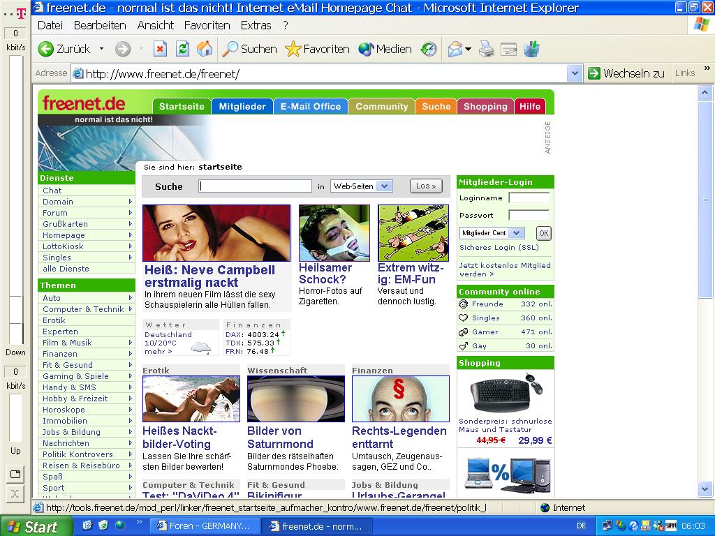The height and width of the screenshot is (536, 715).
Task: Click the Gay community symbol icon
Action: 464,346
